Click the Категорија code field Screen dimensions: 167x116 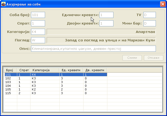38,32
